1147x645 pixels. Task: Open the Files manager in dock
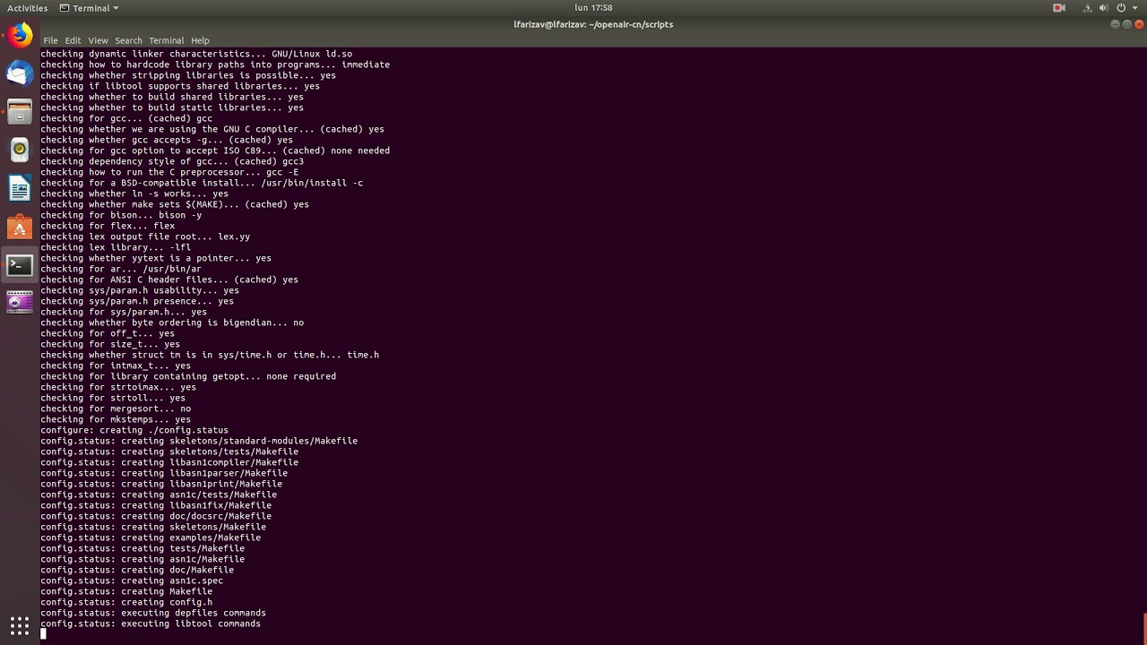click(x=20, y=112)
